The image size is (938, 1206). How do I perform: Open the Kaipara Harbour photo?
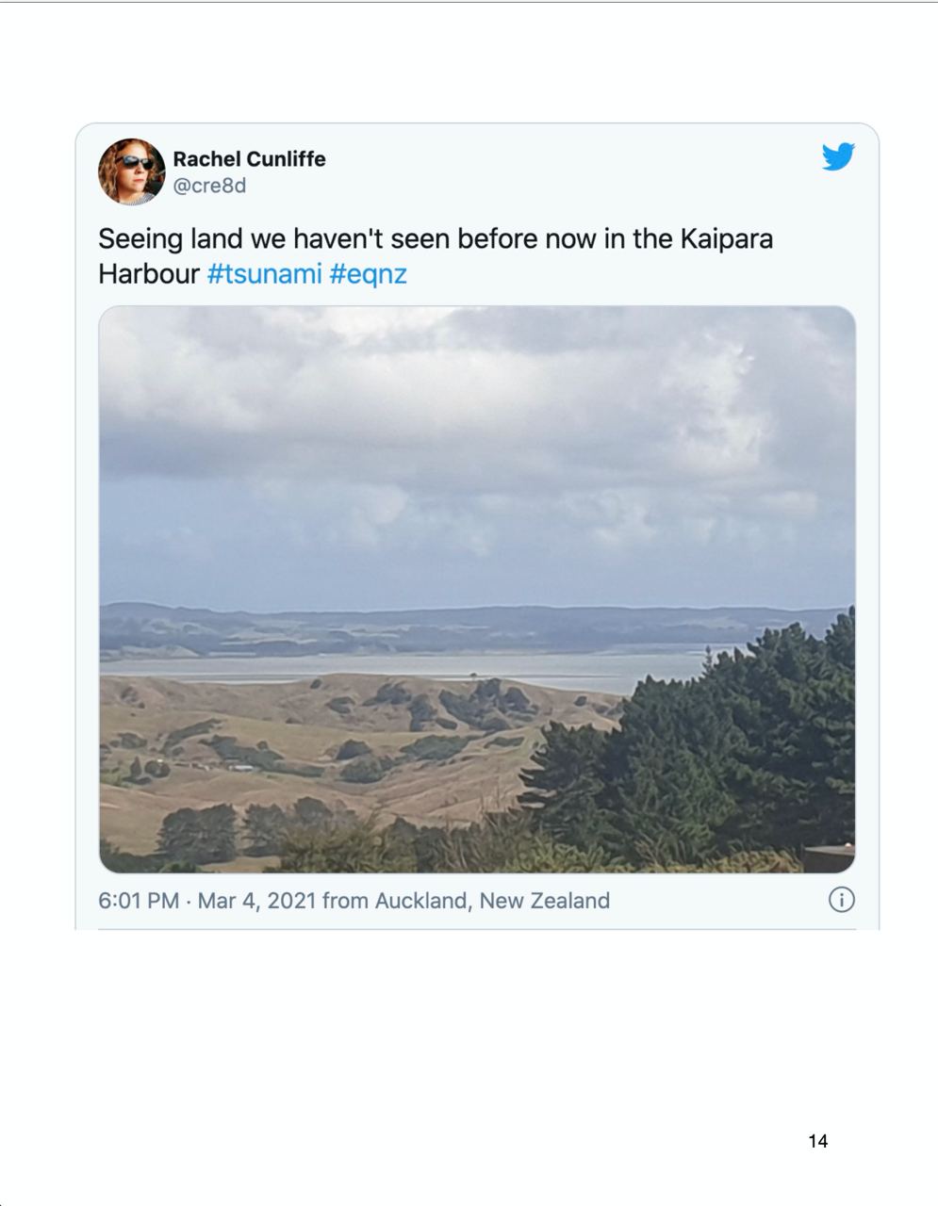[477, 589]
